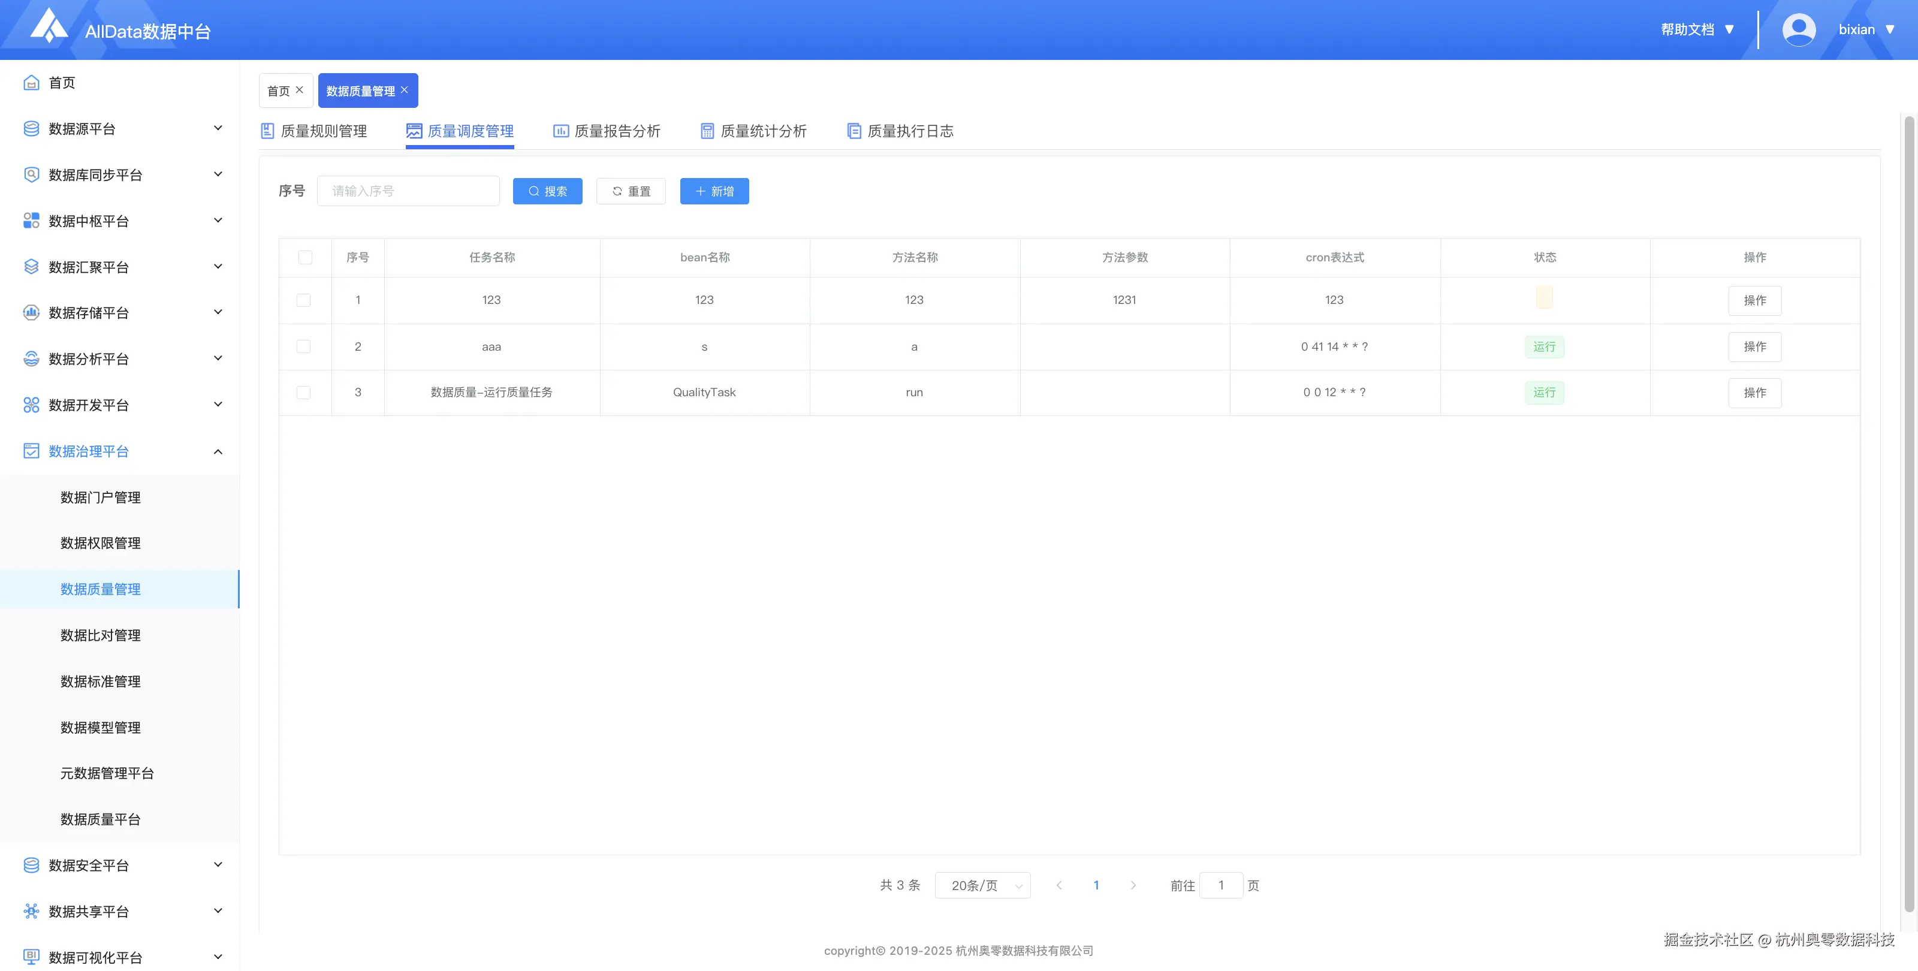
Task: Click the 请输入序号 input field
Action: (408, 191)
